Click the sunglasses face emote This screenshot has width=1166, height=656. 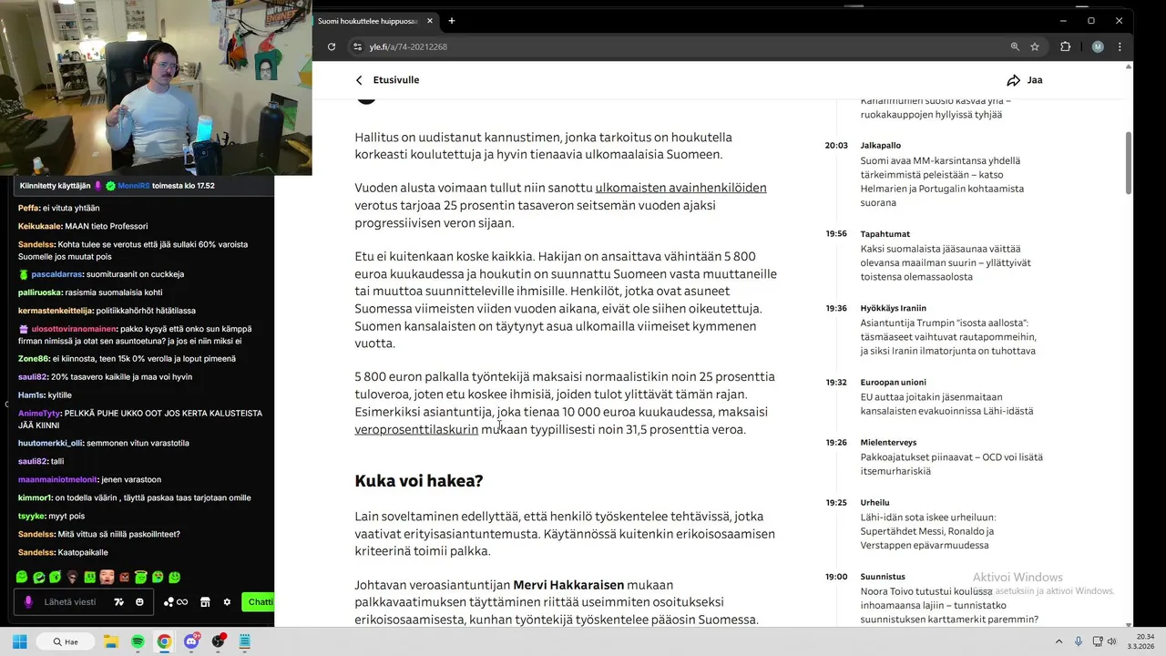click(x=73, y=577)
